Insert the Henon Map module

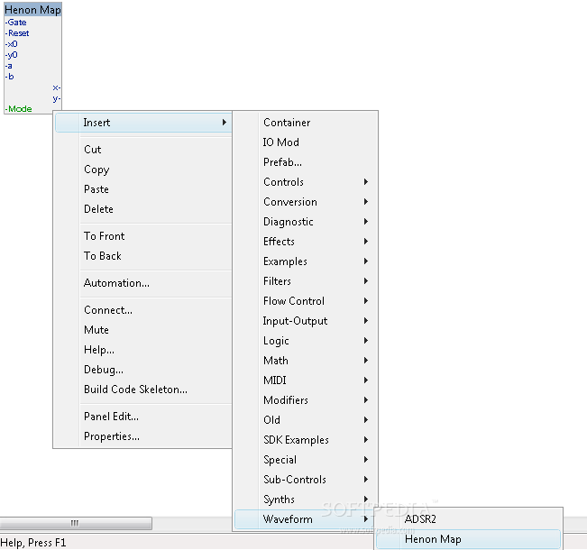468,539
